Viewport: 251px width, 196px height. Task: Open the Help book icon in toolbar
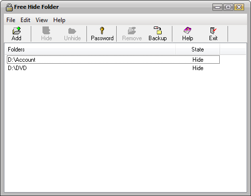point(188,30)
